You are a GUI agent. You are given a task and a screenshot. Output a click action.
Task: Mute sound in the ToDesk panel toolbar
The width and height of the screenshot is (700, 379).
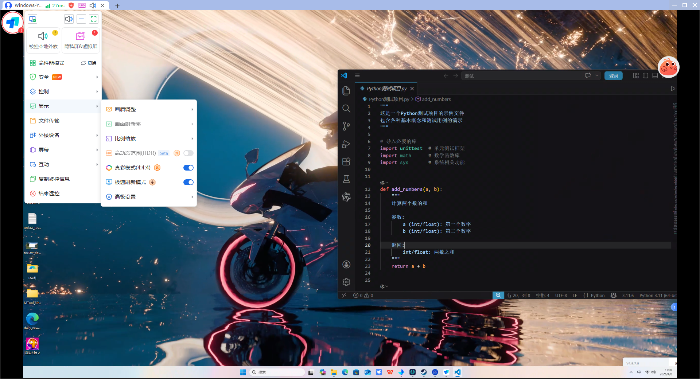(x=69, y=19)
